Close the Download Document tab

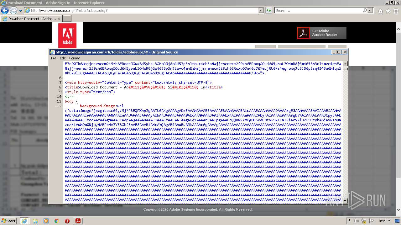[x=59, y=19]
